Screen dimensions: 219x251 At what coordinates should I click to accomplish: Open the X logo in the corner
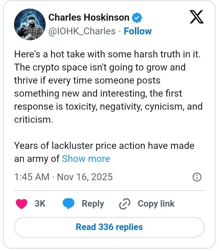coord(196,17)
